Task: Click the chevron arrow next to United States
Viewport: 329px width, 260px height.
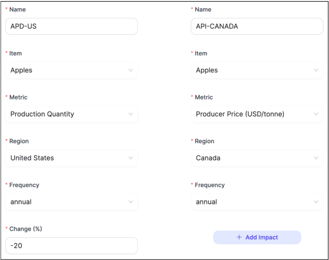Action: [x=130, y=158]
